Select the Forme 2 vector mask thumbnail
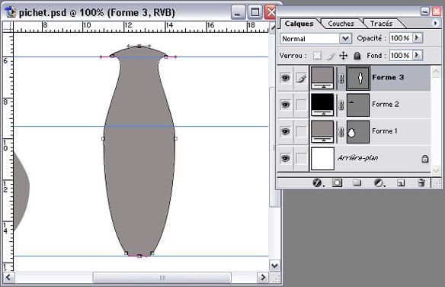This screenshot has height=287, width=445. tap(358, 105)
